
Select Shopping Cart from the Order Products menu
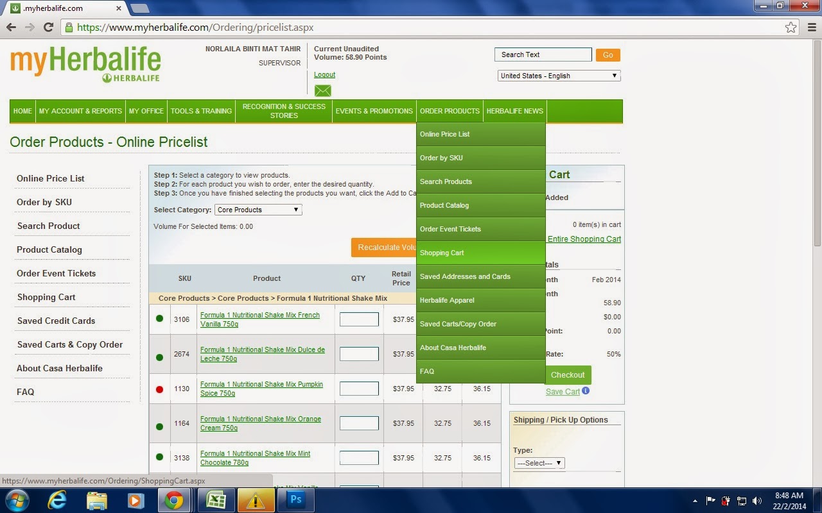pyautogui.click(x=442, y=253)
